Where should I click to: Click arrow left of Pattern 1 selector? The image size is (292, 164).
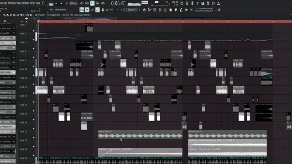click(x=122, y=10)
